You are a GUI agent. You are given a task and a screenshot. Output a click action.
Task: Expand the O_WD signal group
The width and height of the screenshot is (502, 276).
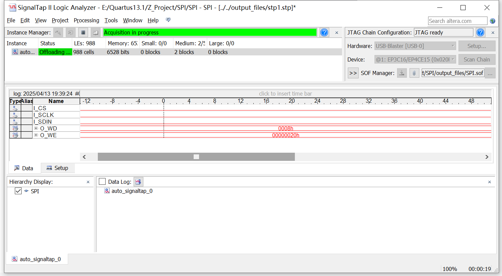36,128
